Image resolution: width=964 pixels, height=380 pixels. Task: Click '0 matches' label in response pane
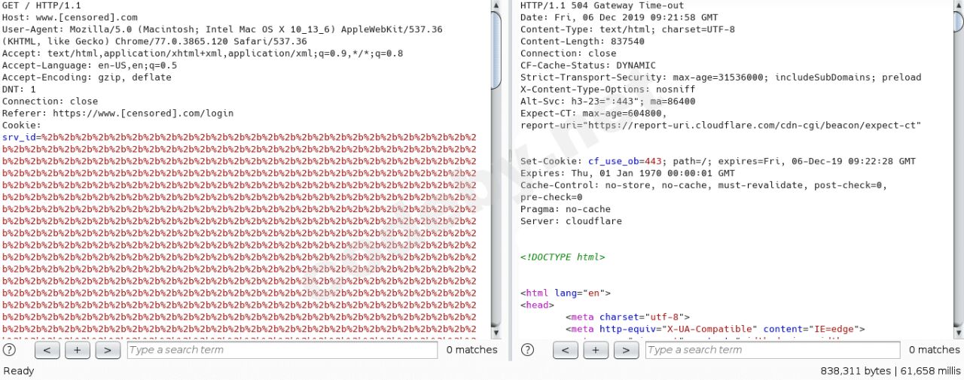click(x=935, y=350)
